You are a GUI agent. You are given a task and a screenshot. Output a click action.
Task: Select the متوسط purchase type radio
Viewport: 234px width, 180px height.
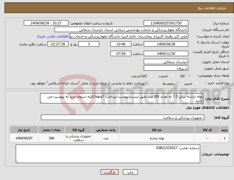178,83
